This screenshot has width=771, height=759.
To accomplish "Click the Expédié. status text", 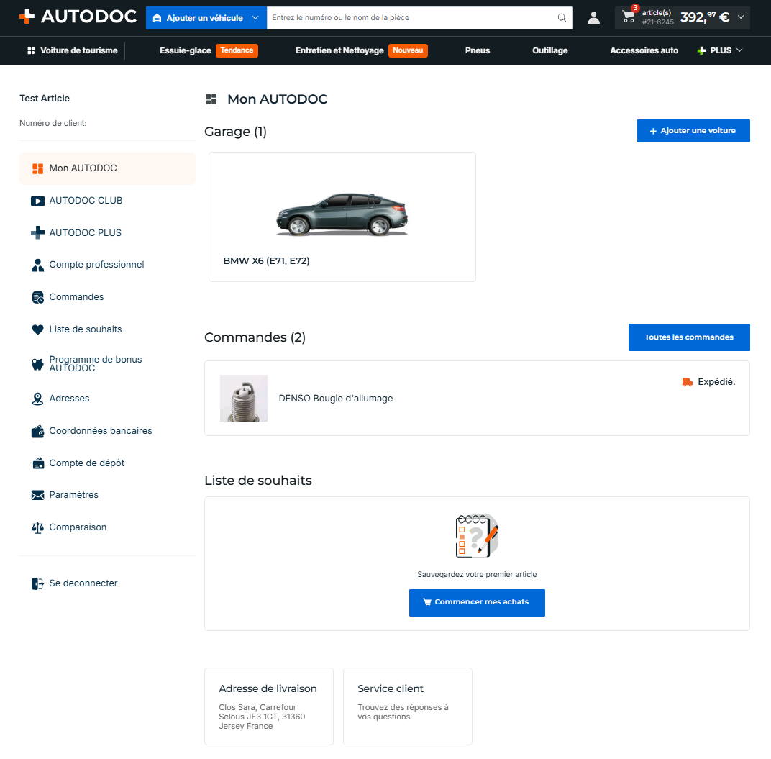I will [716, 382].
